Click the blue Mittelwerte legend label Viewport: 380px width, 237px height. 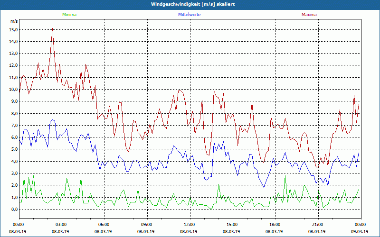click(189, 15)
